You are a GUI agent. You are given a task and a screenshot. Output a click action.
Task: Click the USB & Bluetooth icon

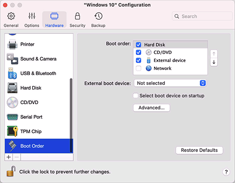point(12,73)
